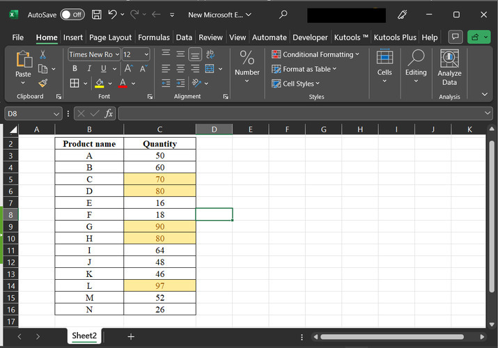Click the Save icon in title bar
Screen dimensions: 498x348
[97, 14]
